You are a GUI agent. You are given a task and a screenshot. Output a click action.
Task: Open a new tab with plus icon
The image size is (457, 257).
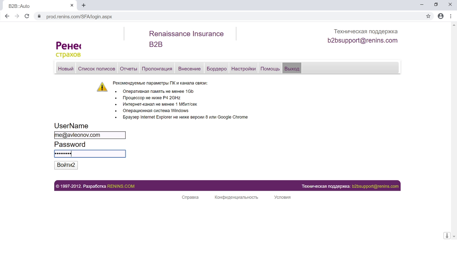(84, 5)
